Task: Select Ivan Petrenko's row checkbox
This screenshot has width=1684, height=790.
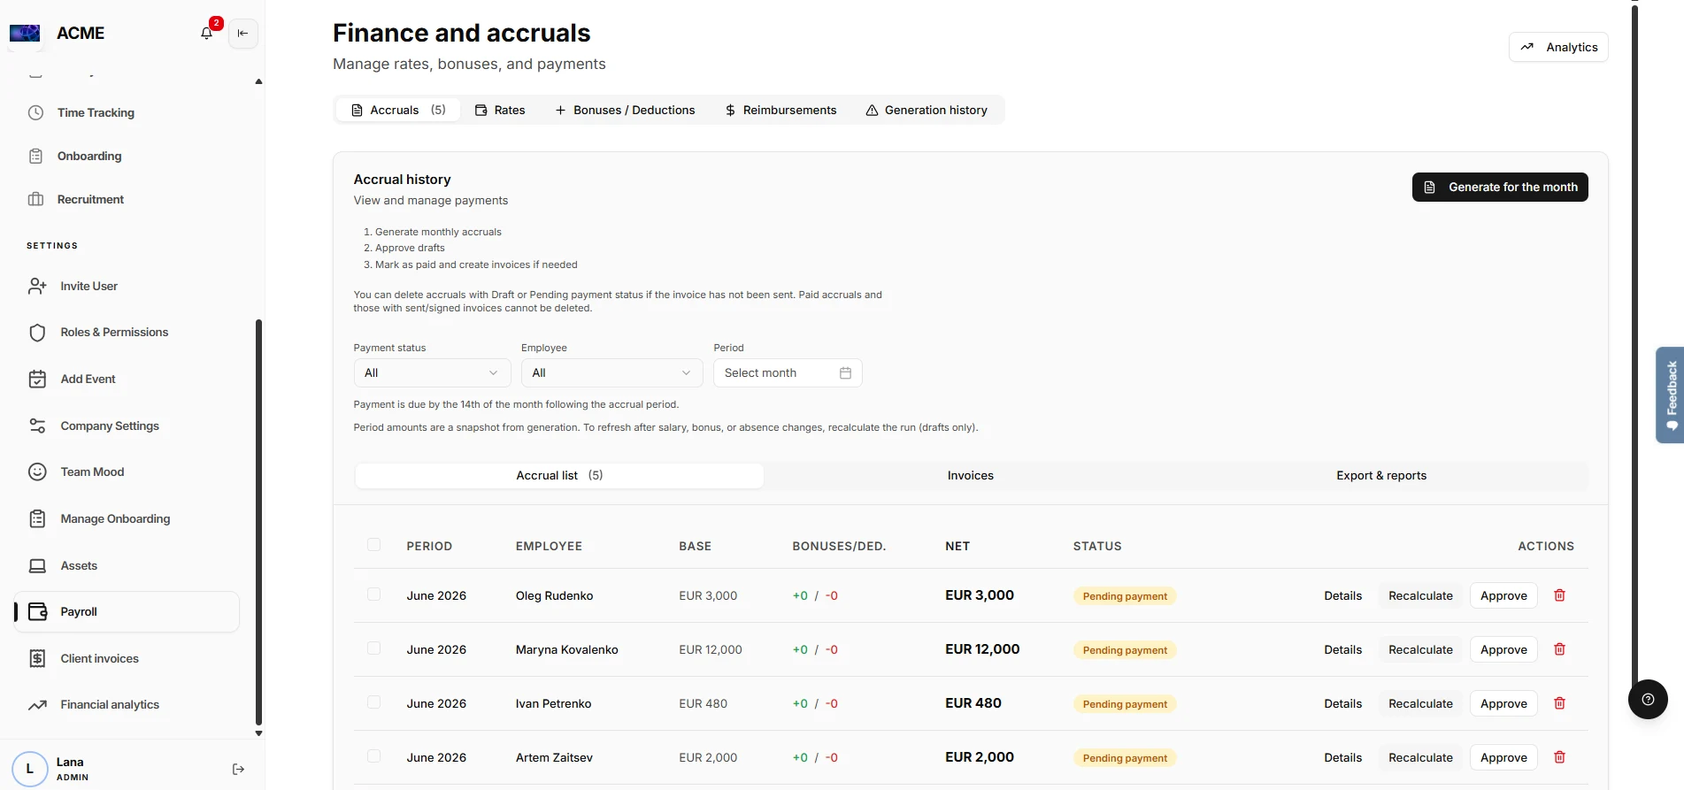Action: coord(373,702)
